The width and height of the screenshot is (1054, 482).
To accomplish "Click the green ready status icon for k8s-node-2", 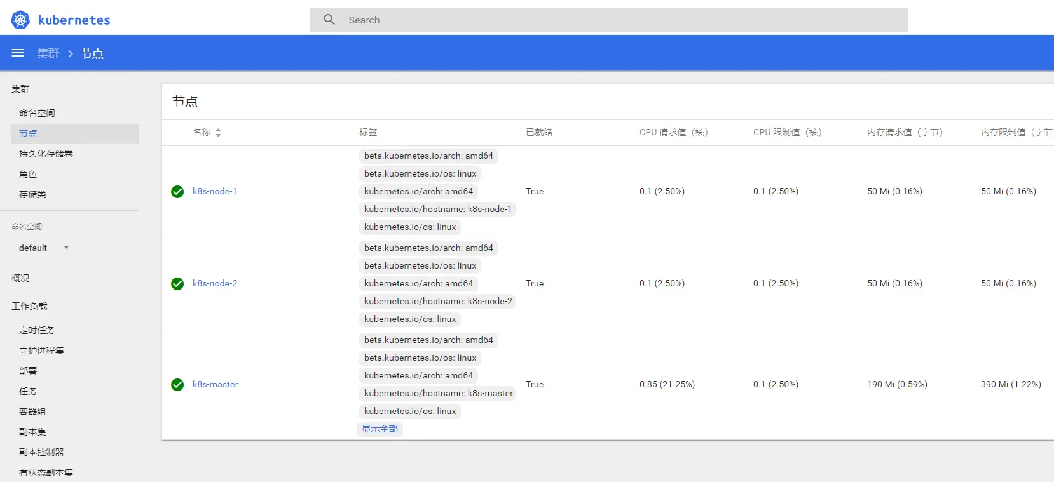I will [x=177, y=284].
